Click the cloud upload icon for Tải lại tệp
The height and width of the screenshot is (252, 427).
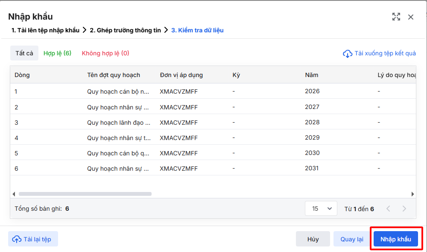click(x=17, y=239)
